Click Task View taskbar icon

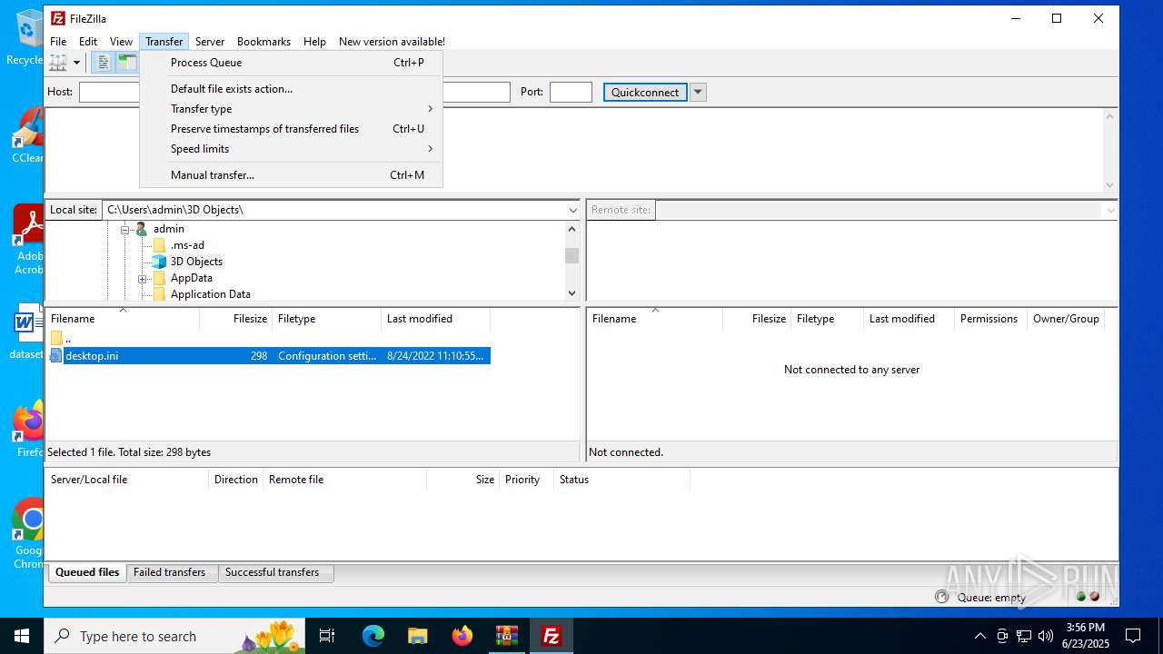click(327, 636)
